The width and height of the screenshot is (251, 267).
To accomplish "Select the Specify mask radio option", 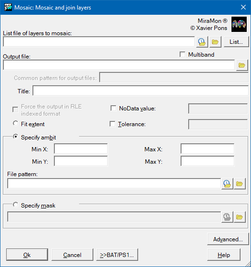I will (16, 205).
